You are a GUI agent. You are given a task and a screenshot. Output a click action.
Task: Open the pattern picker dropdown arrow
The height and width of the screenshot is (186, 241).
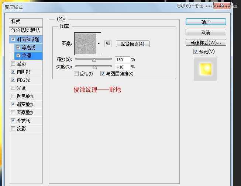[x=99, y=44]
